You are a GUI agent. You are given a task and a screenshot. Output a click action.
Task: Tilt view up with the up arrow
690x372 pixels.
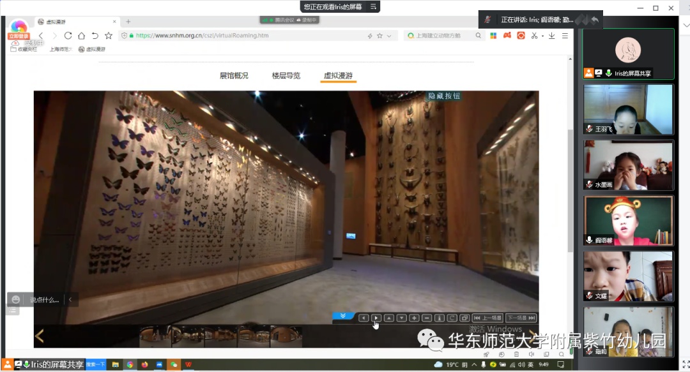pos(389,318)
